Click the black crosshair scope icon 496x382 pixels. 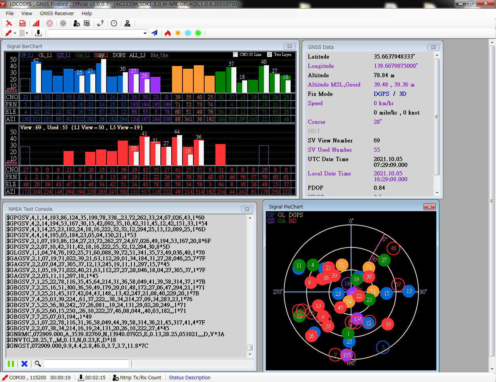tap(63, 23)
